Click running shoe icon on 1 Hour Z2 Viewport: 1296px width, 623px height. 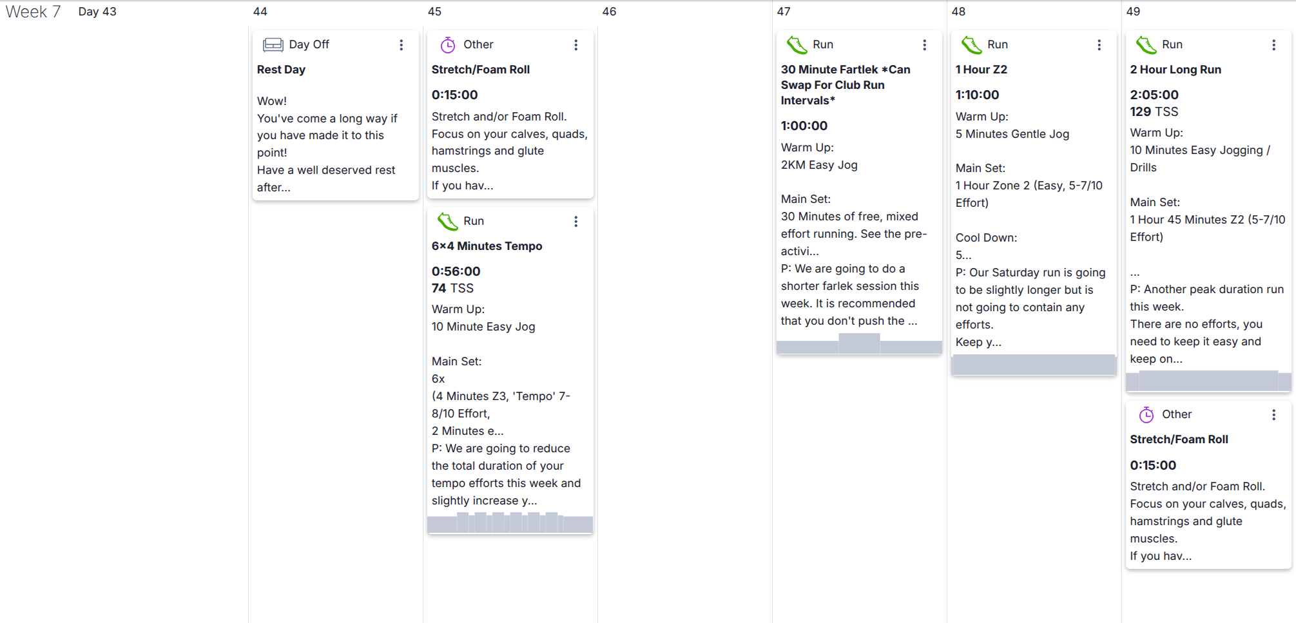coord(971,44)
